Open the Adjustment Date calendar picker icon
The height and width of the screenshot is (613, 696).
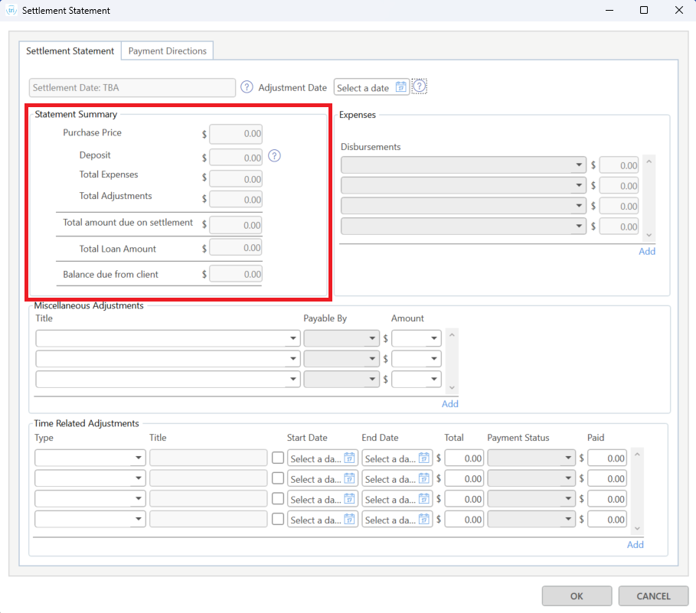[400, 87]
